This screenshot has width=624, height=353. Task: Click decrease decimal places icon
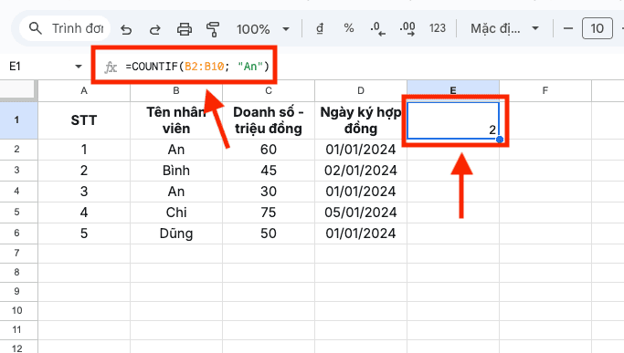coord(377,28)
